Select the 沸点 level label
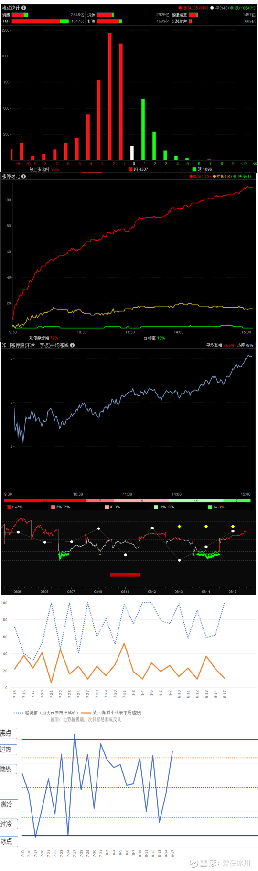This screenshot has height=871, width=258. 6,733
